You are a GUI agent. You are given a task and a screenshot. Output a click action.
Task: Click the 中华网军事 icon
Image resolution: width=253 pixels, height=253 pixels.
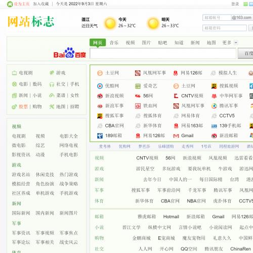point(214,96)
